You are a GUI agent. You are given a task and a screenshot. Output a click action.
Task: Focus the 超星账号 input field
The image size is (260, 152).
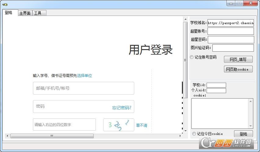pyautogui.click(x=231, y=31)
